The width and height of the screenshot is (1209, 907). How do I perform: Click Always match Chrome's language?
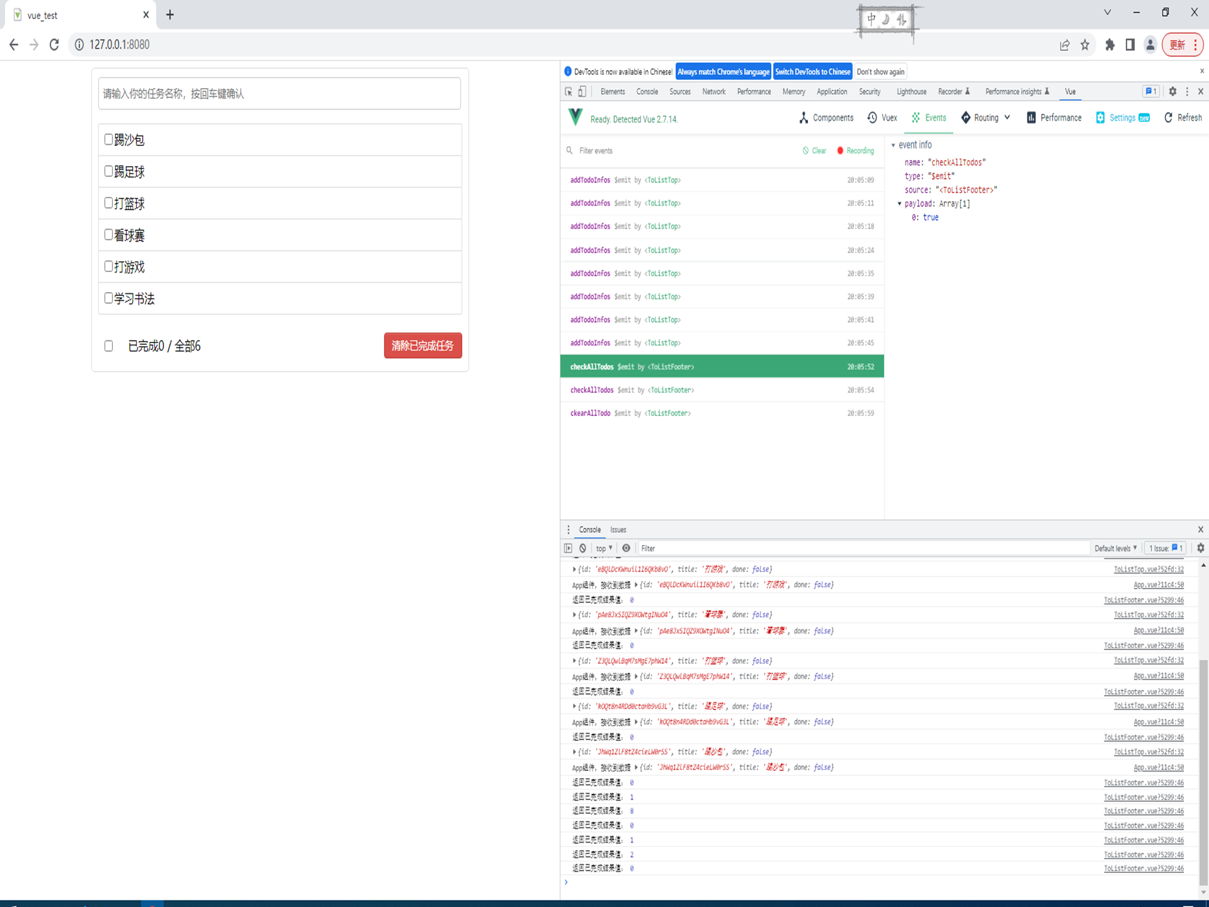tap(723, 72)
